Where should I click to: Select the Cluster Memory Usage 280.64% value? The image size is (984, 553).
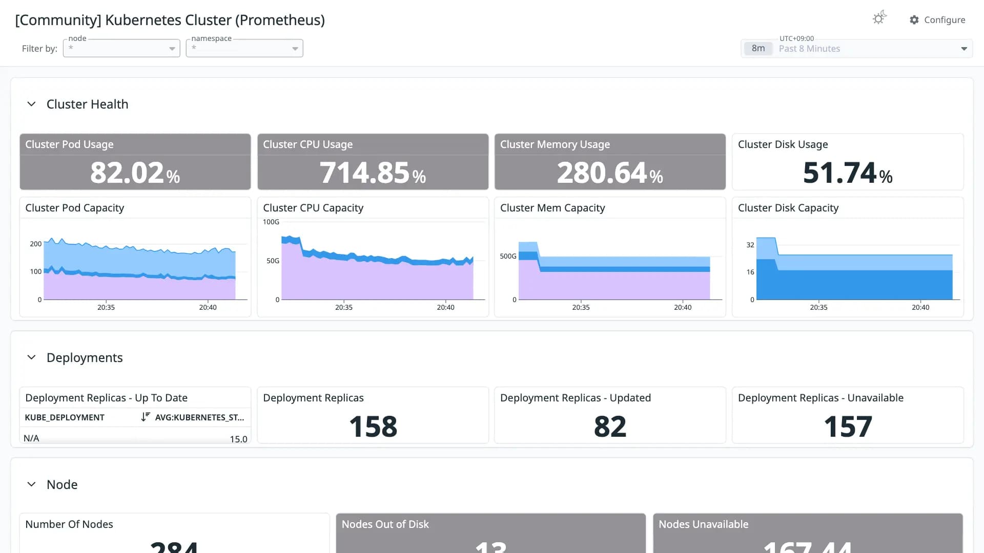coord(610,173)
